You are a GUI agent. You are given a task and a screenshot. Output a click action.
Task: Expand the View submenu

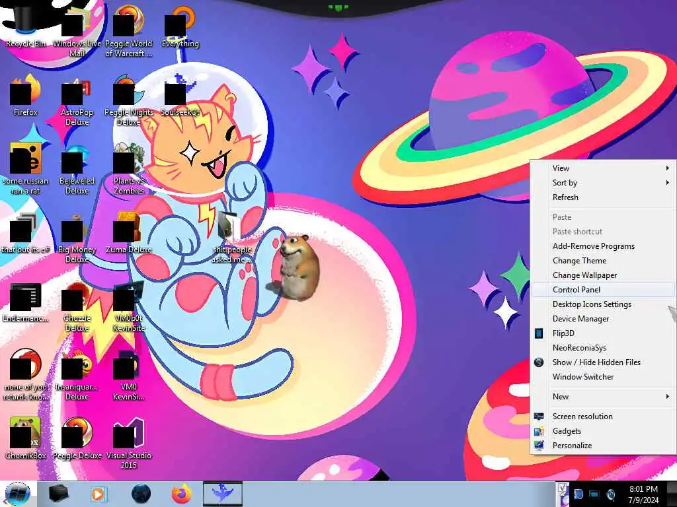603,168
